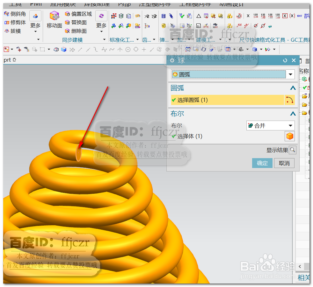Click the blue 10H7 fit tolerance icon
Screen dimensions: 313x287
point(299,16)
